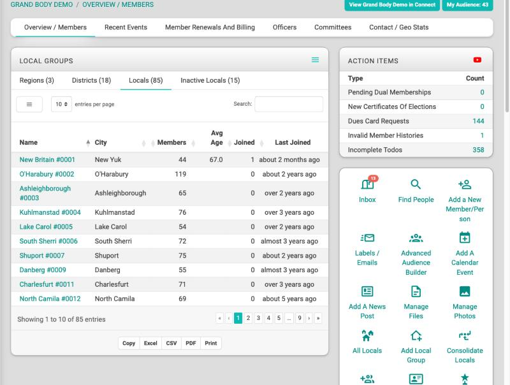
Task: Open the South Sherri #0006 link
Action: click(x=48, y=241)
